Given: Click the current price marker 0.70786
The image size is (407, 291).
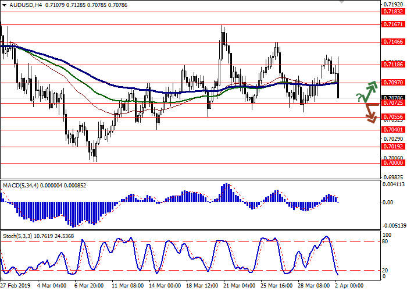Looking at the screenshot, I should (x=393, y=98).
